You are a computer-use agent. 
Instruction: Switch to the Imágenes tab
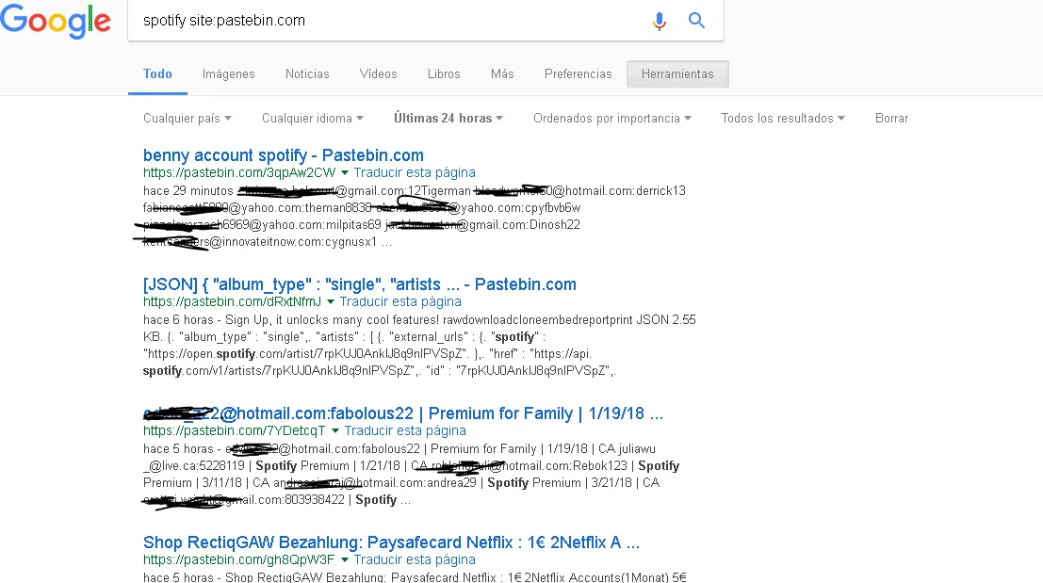229,73
